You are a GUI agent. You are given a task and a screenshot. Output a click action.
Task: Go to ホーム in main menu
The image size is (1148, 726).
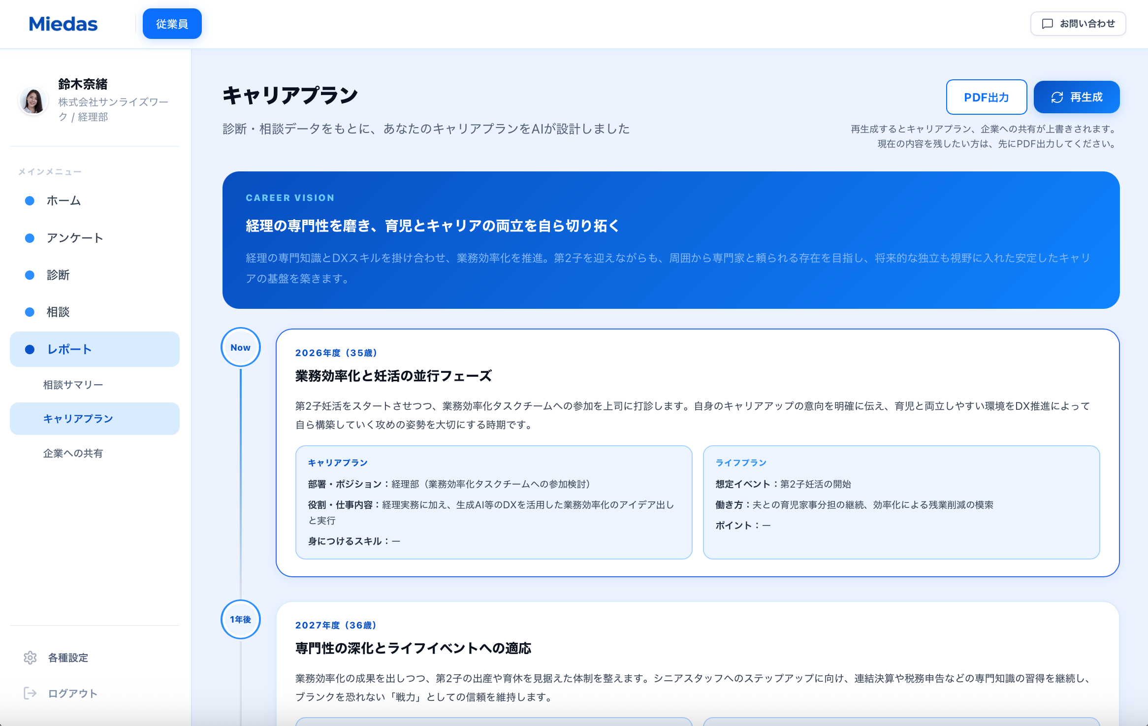click(x=95, y=200)
